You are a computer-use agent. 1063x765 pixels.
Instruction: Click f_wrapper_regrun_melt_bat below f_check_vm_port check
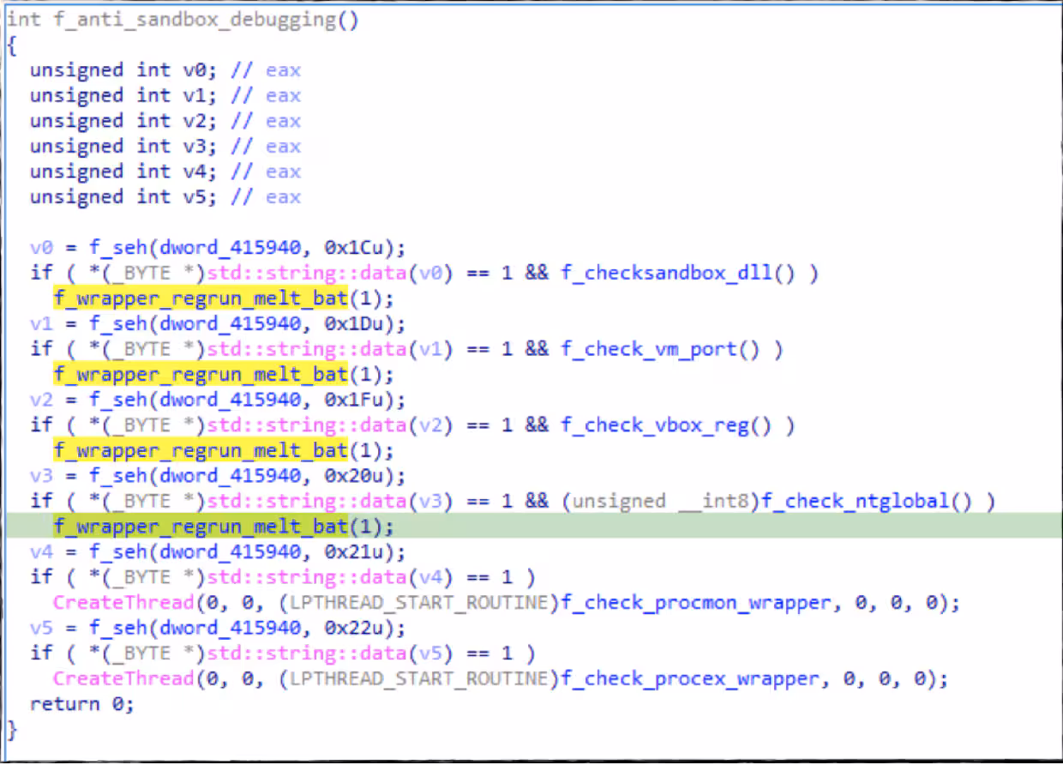click(x=201, y=375)
